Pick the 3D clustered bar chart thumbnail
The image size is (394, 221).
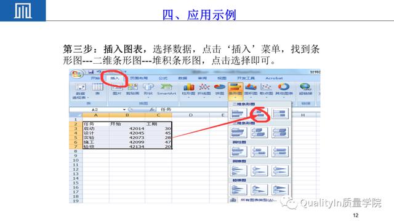(238, 133)
